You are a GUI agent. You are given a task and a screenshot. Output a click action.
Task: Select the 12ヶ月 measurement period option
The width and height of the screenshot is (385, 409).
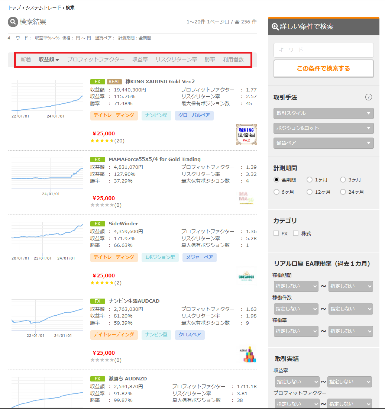point(310,192)
